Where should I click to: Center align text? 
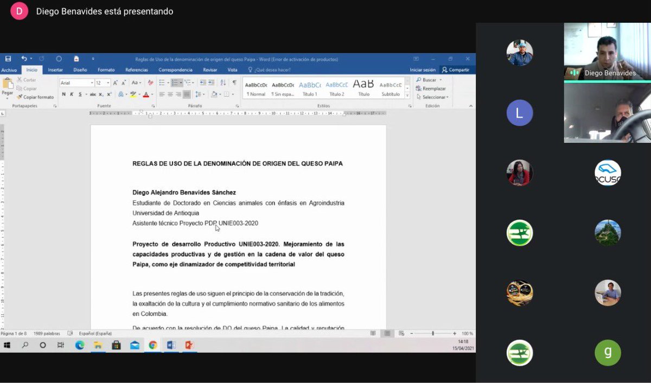tap(170, 94)
